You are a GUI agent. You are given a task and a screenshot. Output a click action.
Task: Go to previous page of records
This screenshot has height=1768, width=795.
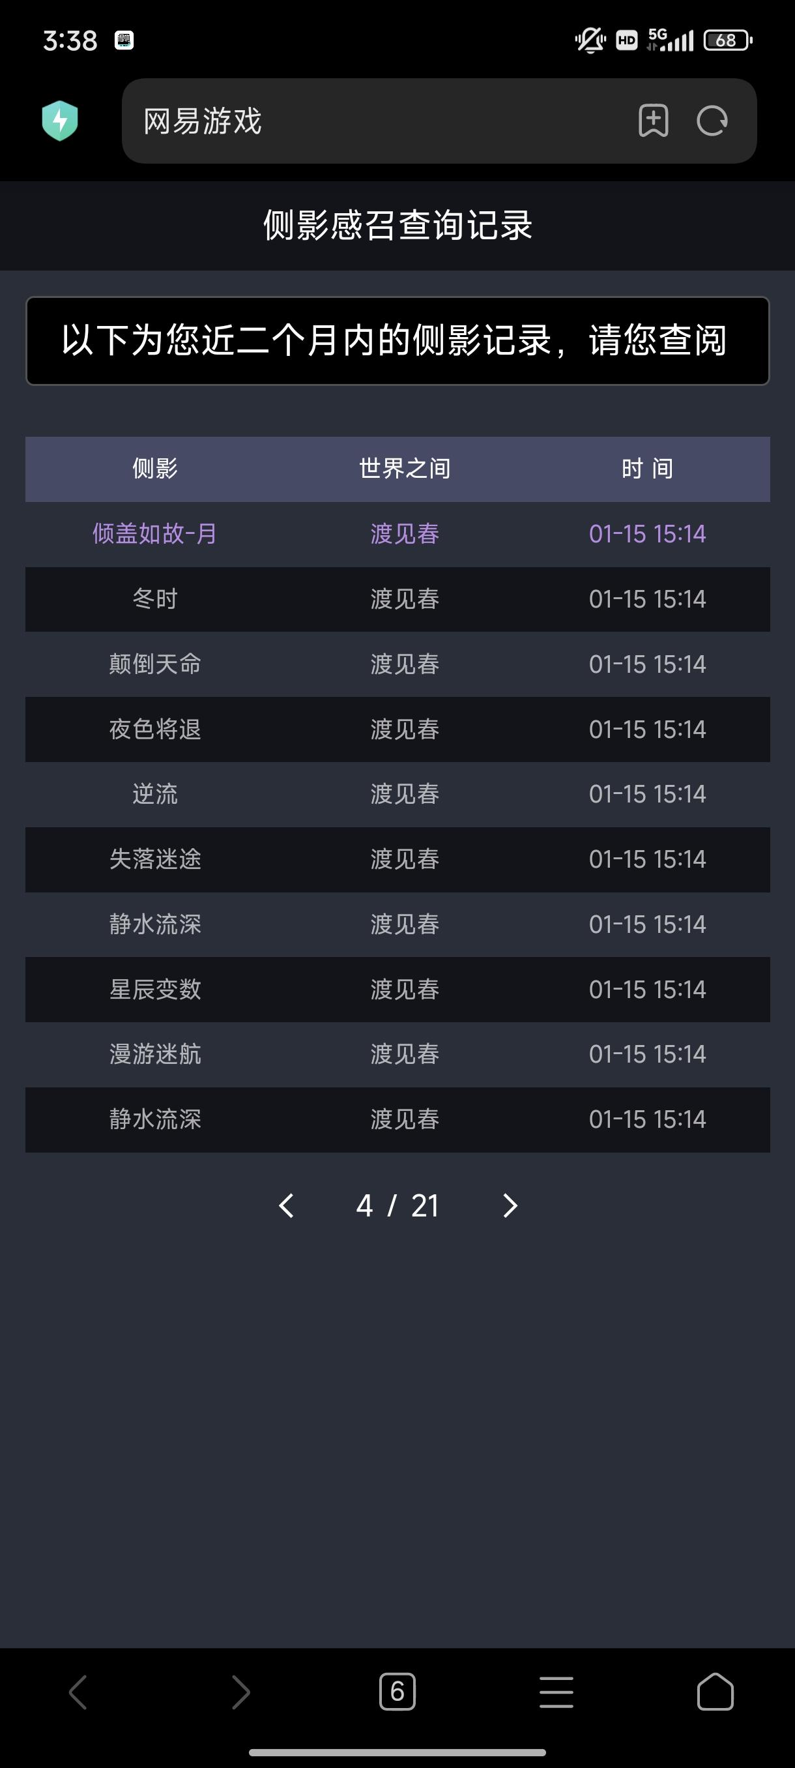pyautogui.click(x=287, y=1206)
